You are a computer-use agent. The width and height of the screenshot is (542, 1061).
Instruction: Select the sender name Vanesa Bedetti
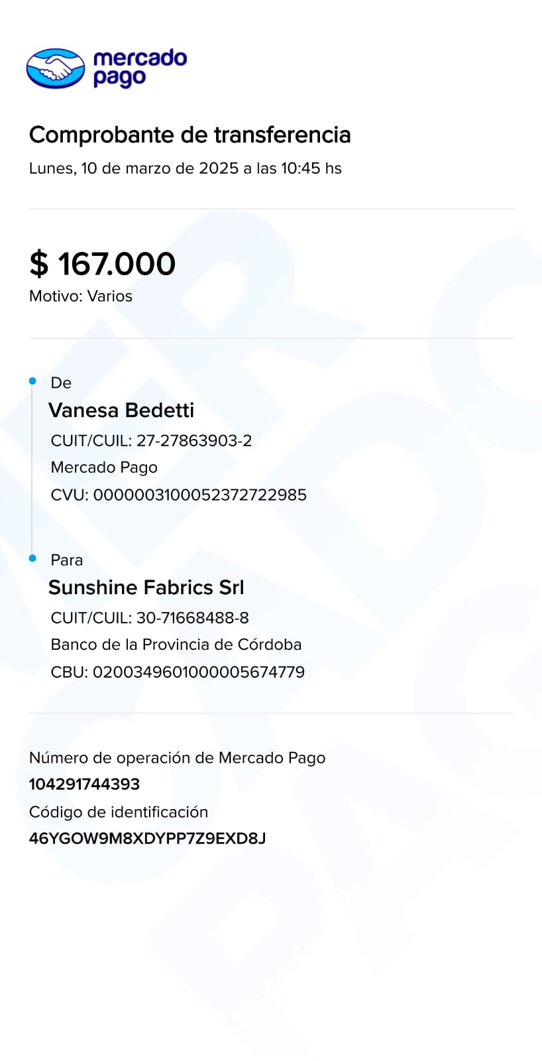tap(121, 410)
